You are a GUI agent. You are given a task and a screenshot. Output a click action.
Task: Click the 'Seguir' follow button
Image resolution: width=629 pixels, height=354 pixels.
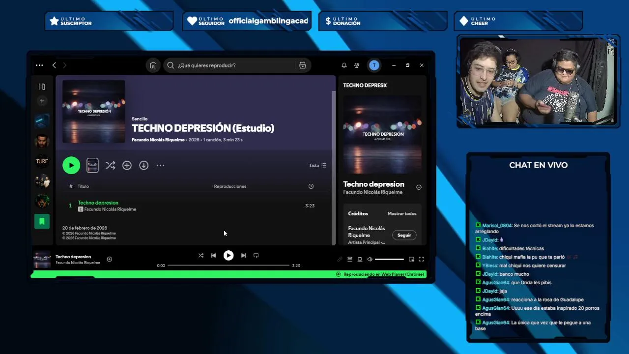pyautogui.click(x=404, y=235)
